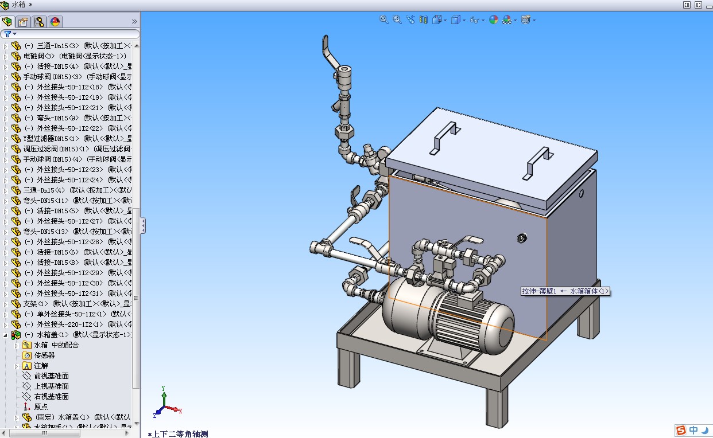Screen dimensions: 713x438
Task: Open the DisplayManager tab with color wheel
Action: coord(55,22)
